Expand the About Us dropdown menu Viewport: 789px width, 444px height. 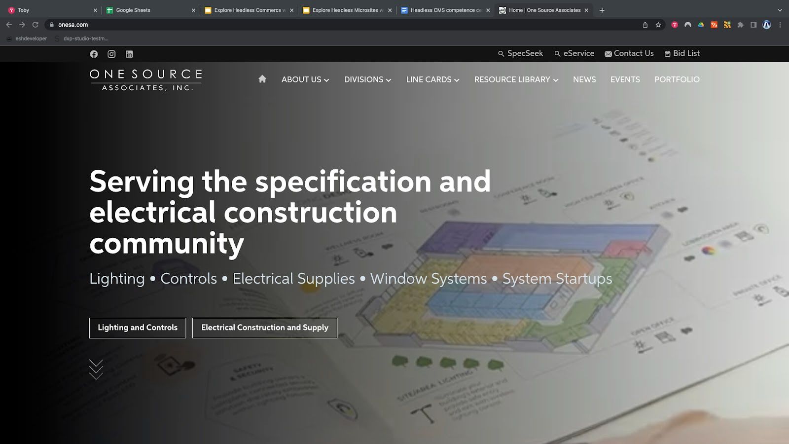click(305, 79)
